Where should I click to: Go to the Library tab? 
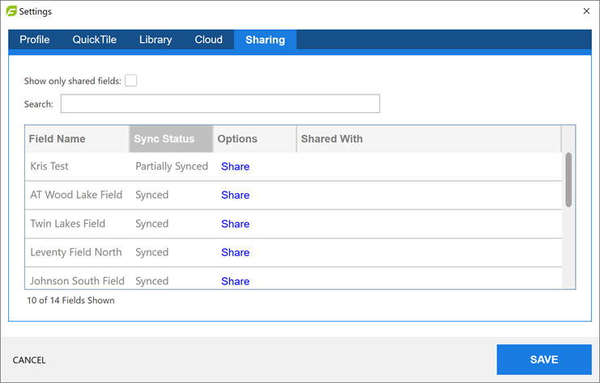coord(155,40)
